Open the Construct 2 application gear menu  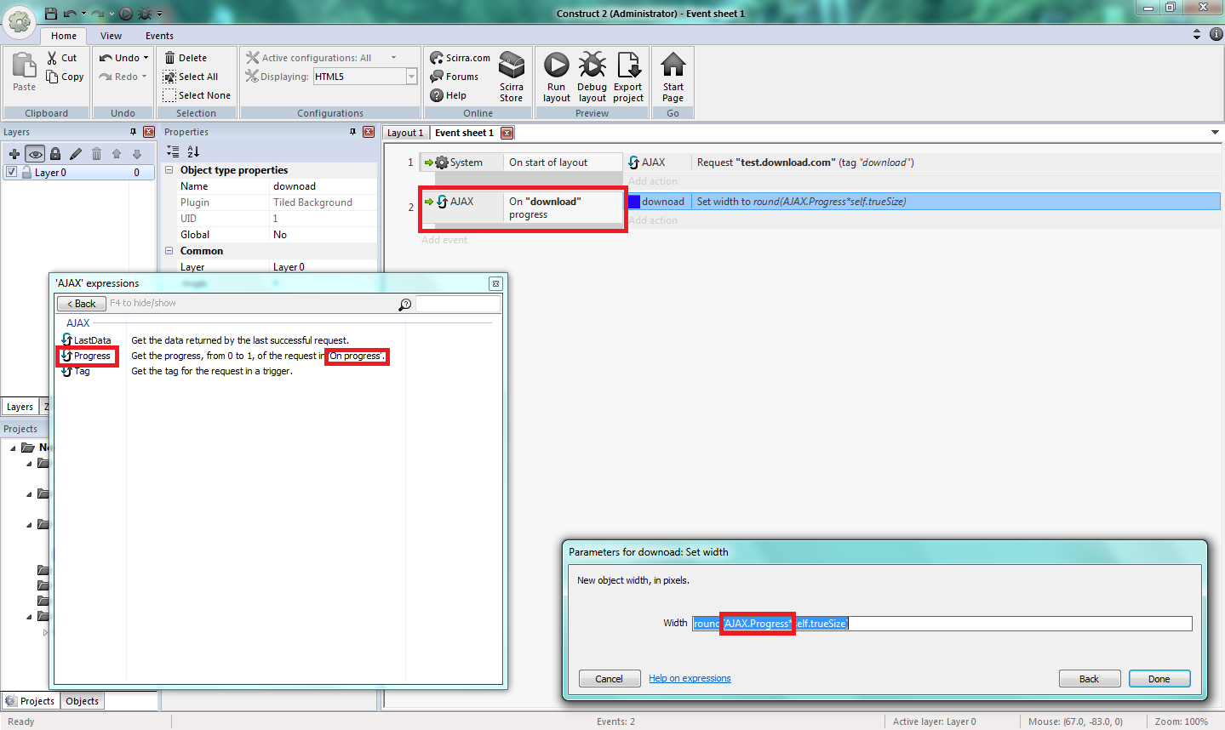19,21
